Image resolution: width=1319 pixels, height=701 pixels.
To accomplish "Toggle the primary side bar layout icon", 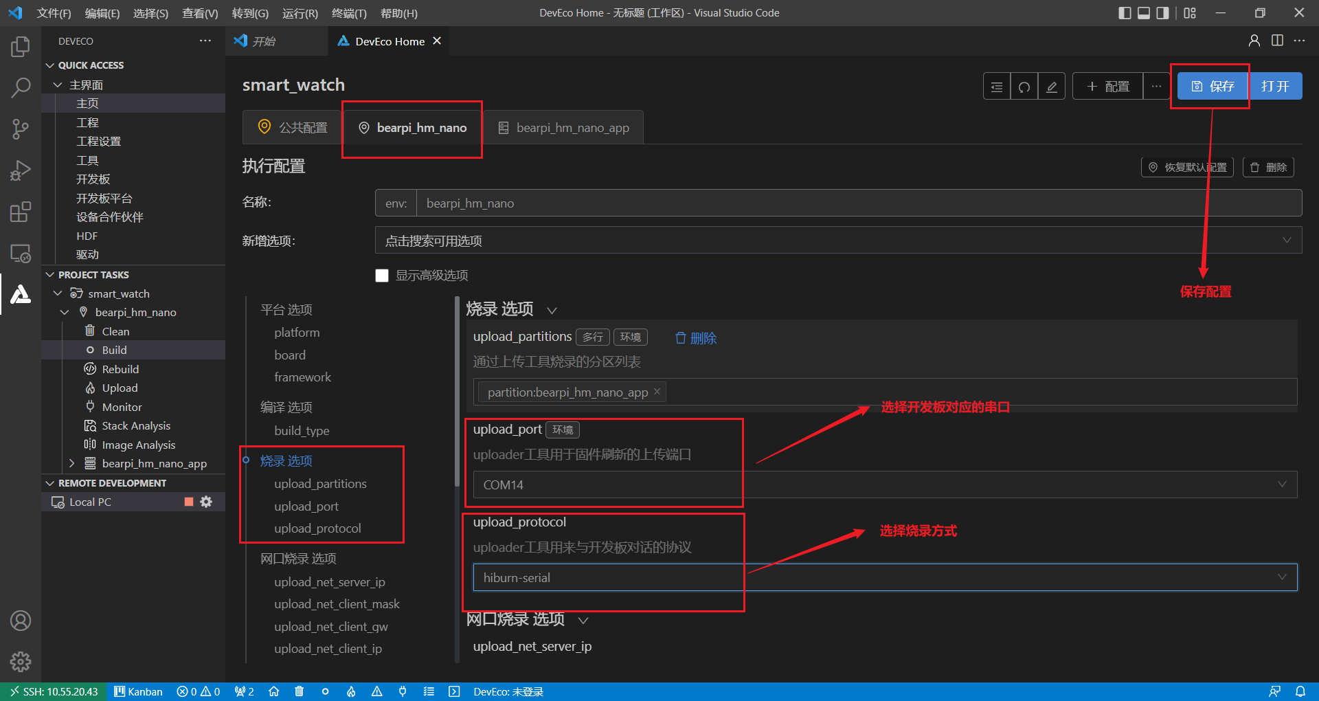I will pyautogui.click(x=1125, y=13).
